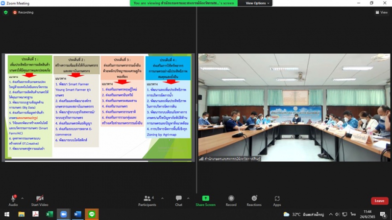Viewport: 392px width, 220px height.
Task: Expand the audio options arrow
Action: coord(22,198)
